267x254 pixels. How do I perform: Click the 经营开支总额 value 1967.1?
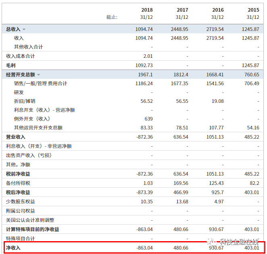146,75
